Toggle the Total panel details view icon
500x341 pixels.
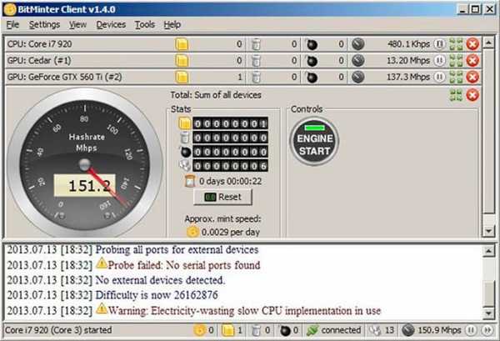click(456, 95)
